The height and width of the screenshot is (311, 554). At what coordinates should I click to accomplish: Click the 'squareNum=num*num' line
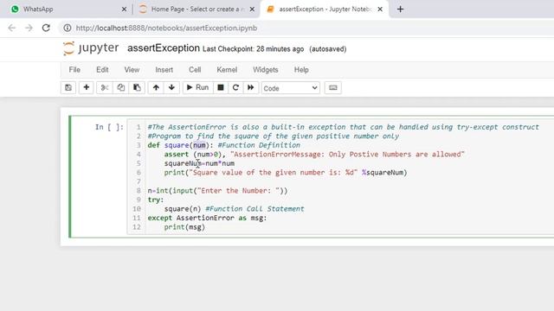(x=199, y=163)
